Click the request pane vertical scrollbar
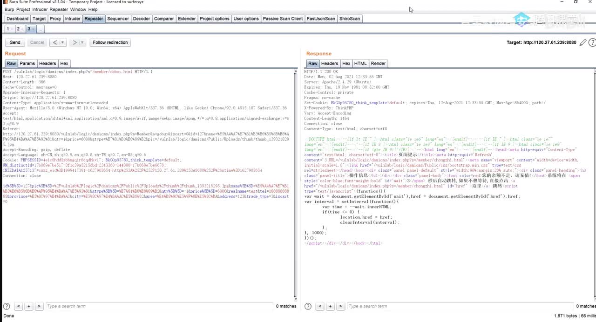 [296, 184]
